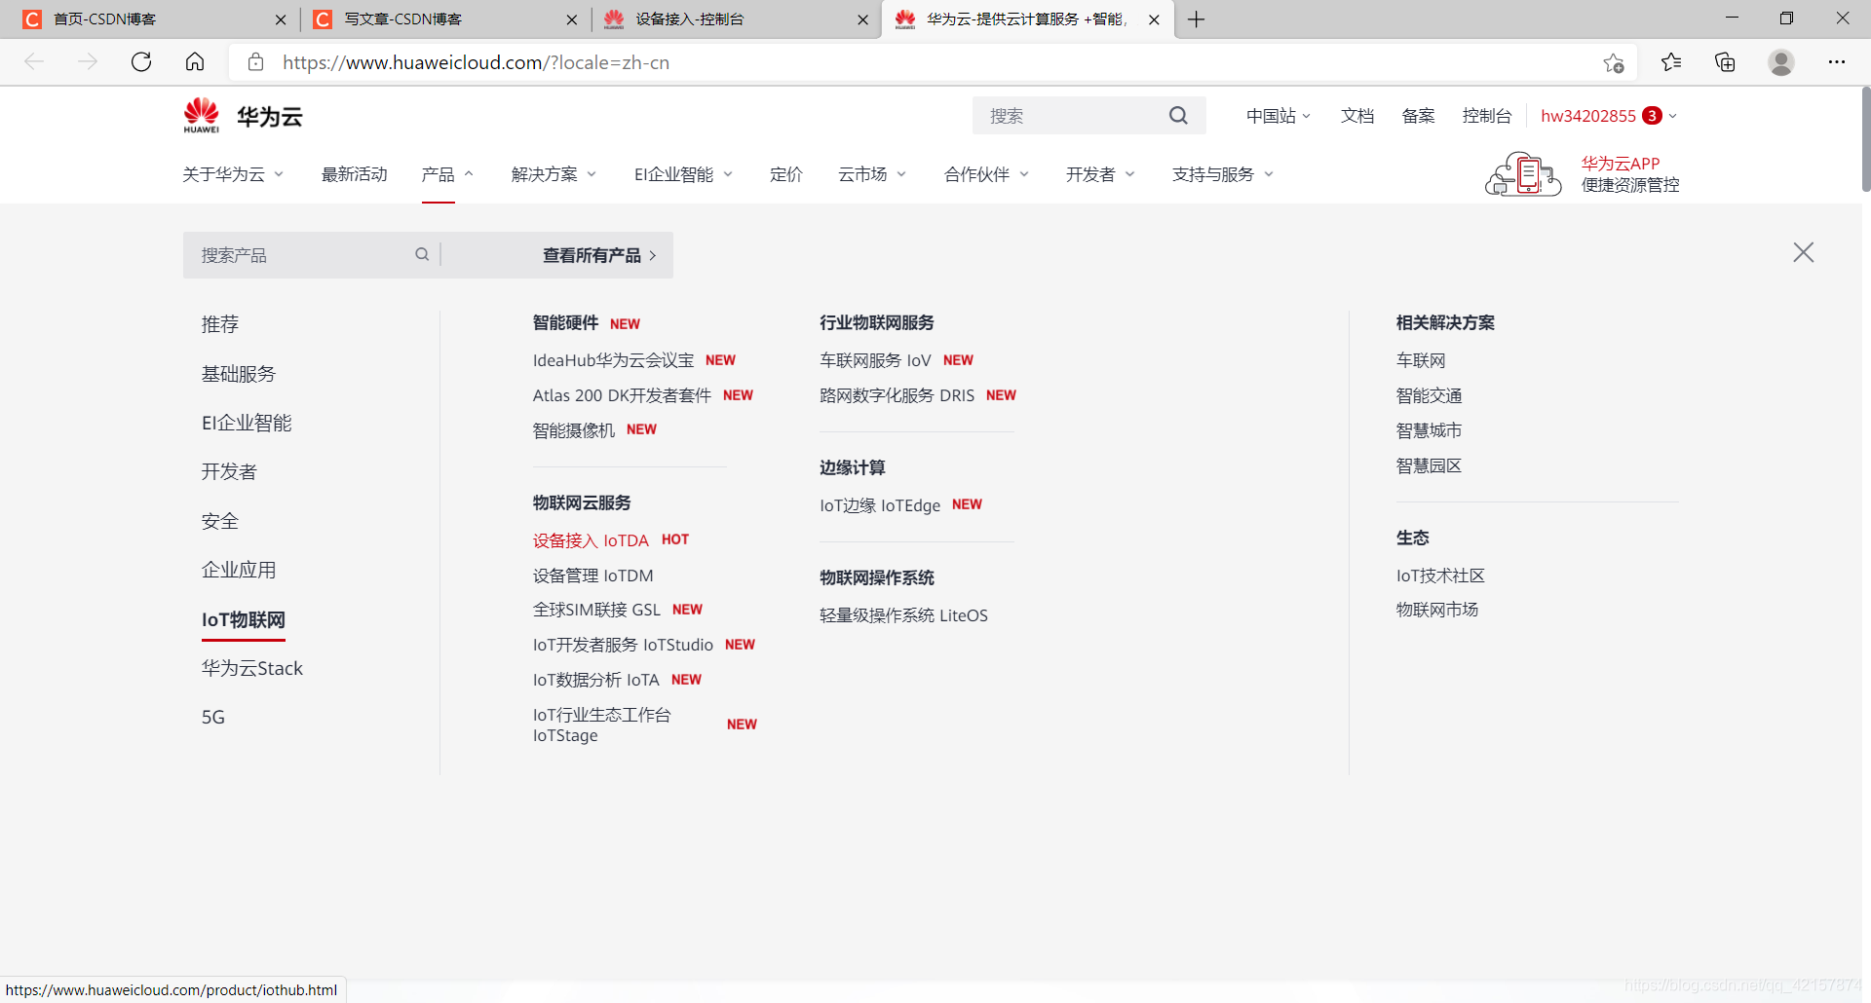Open 控制台 from header

click(1487, 116)
